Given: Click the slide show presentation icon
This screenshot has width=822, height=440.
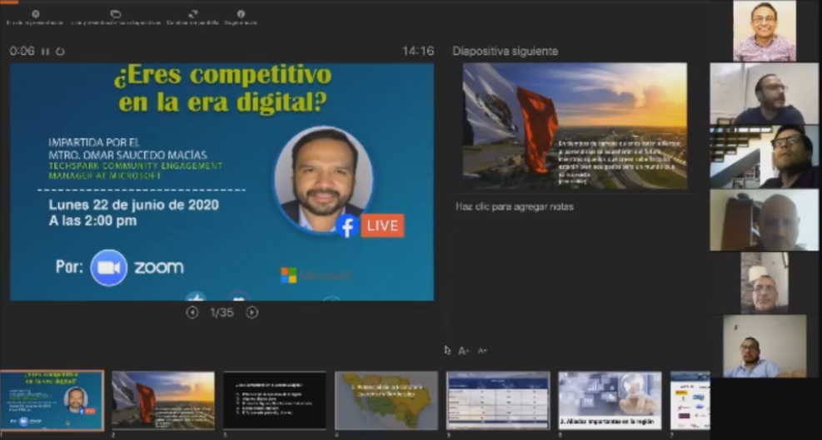Looking at the screenshot, I should [x=115, y=14].
